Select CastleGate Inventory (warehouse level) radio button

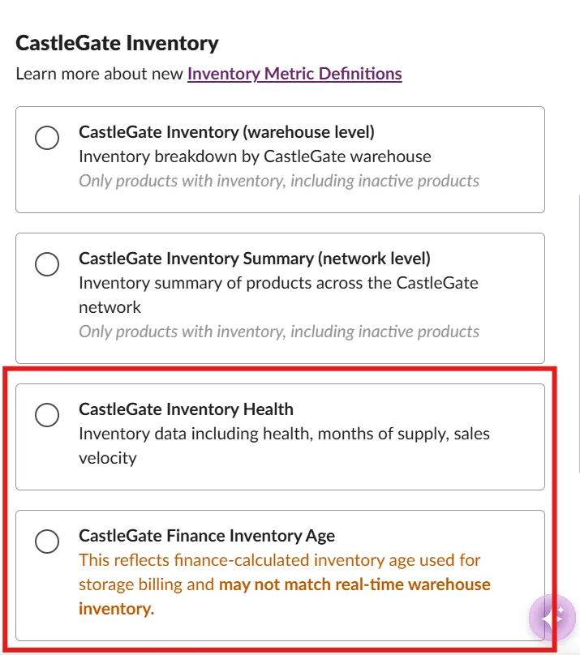click(x=47, y=138)
